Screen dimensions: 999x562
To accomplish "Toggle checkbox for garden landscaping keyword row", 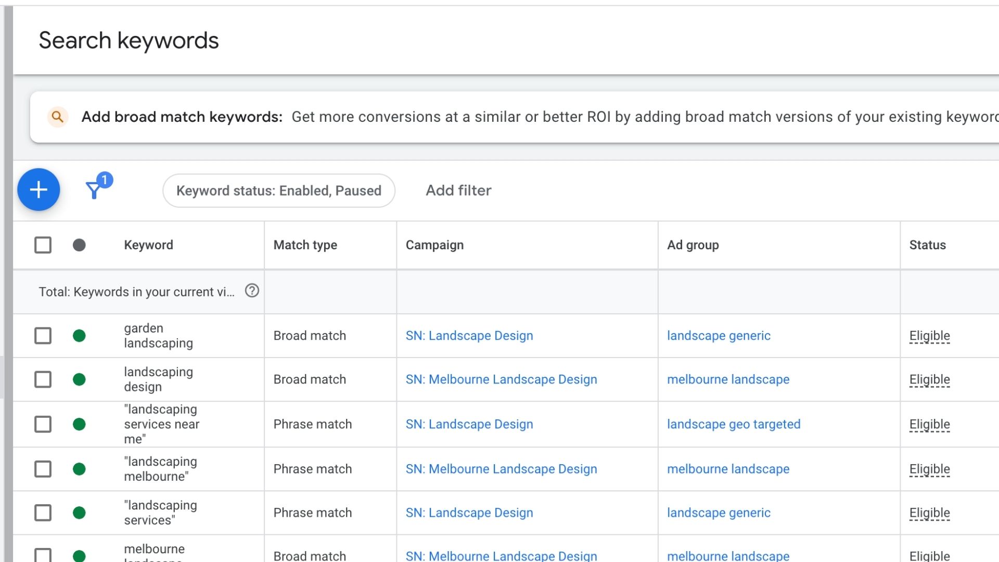I will click(43, 336).
